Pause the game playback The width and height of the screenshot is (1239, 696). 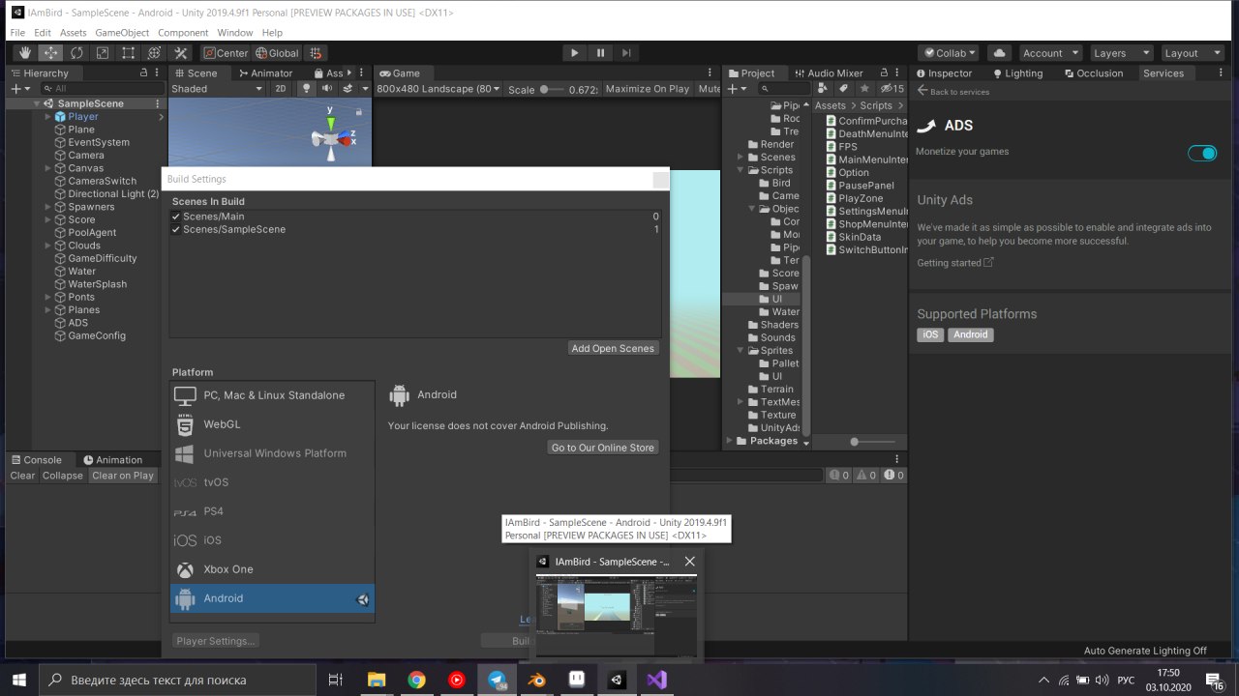point(600,53)
